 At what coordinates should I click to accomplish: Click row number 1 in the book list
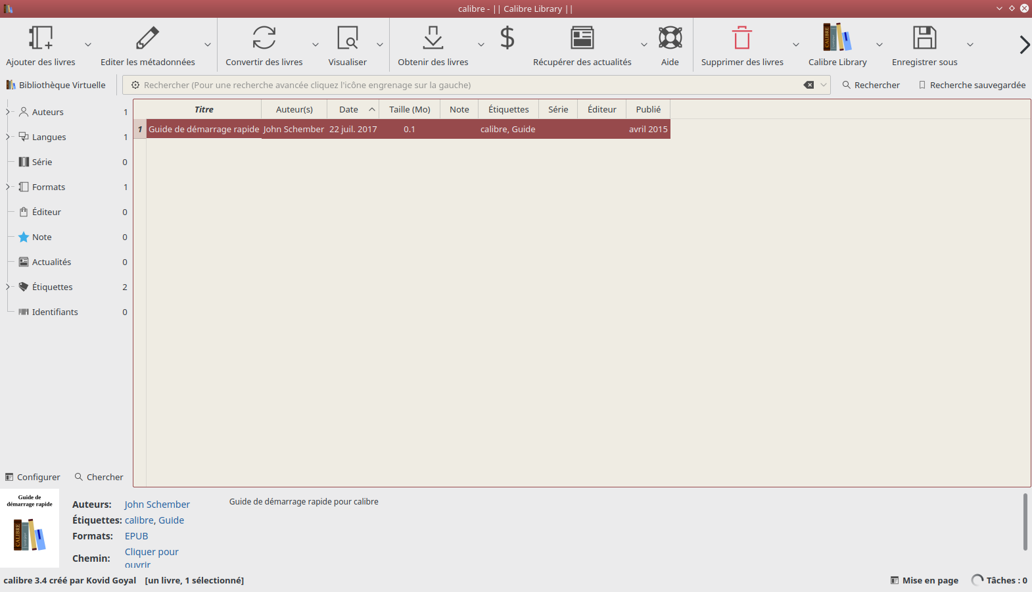click(140, 129)
